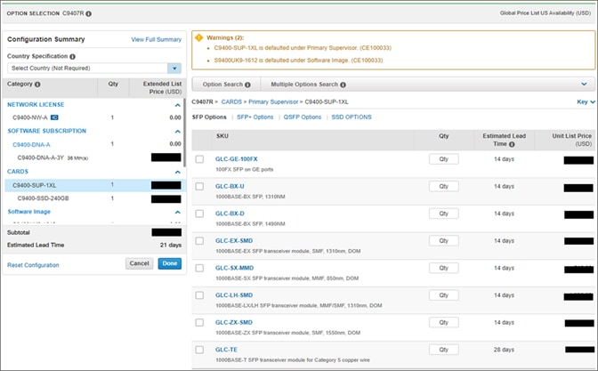Open the GLC-BX-D SKU link
598x371 pixels.
click(x=230, y=214)
